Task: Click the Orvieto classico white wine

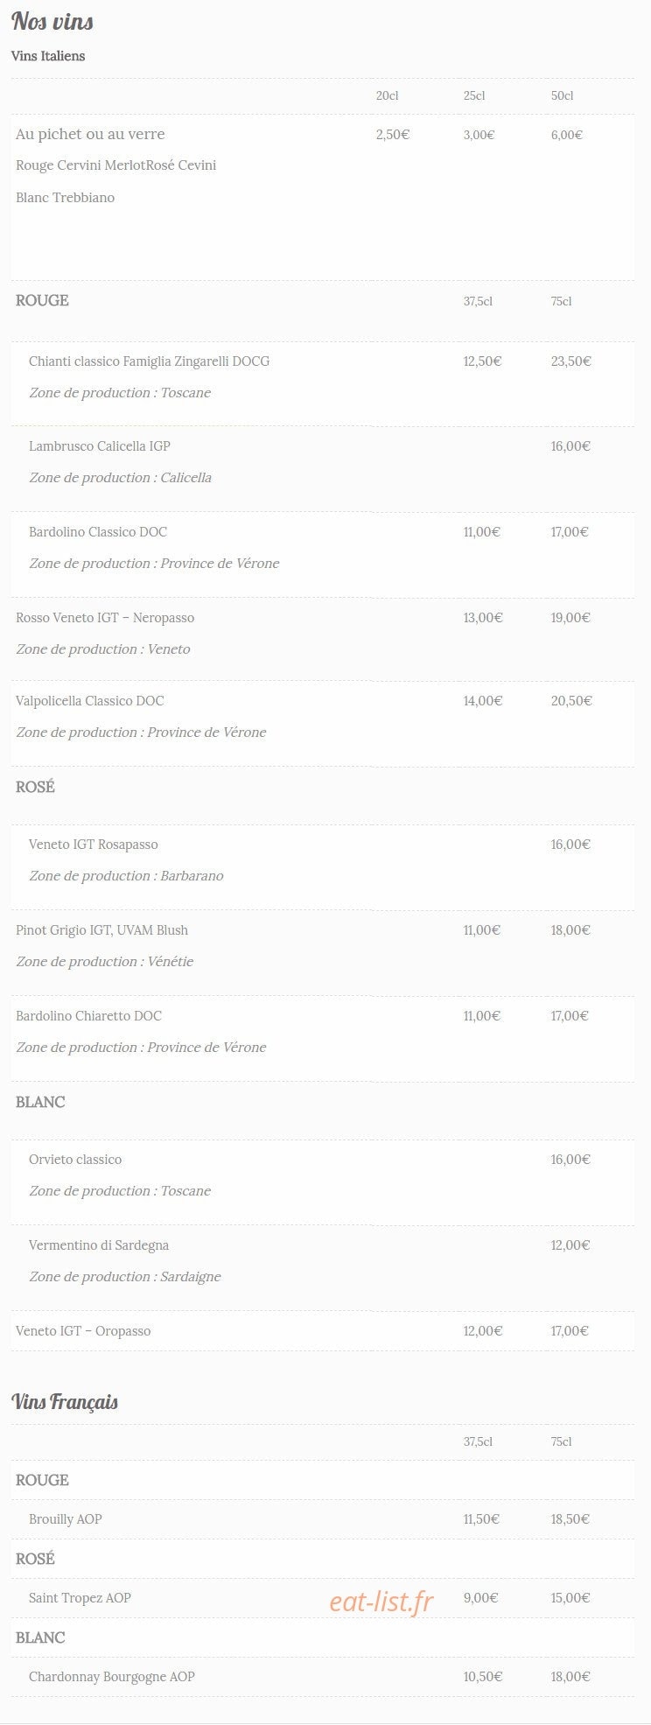Action: tap(75, 1159)
